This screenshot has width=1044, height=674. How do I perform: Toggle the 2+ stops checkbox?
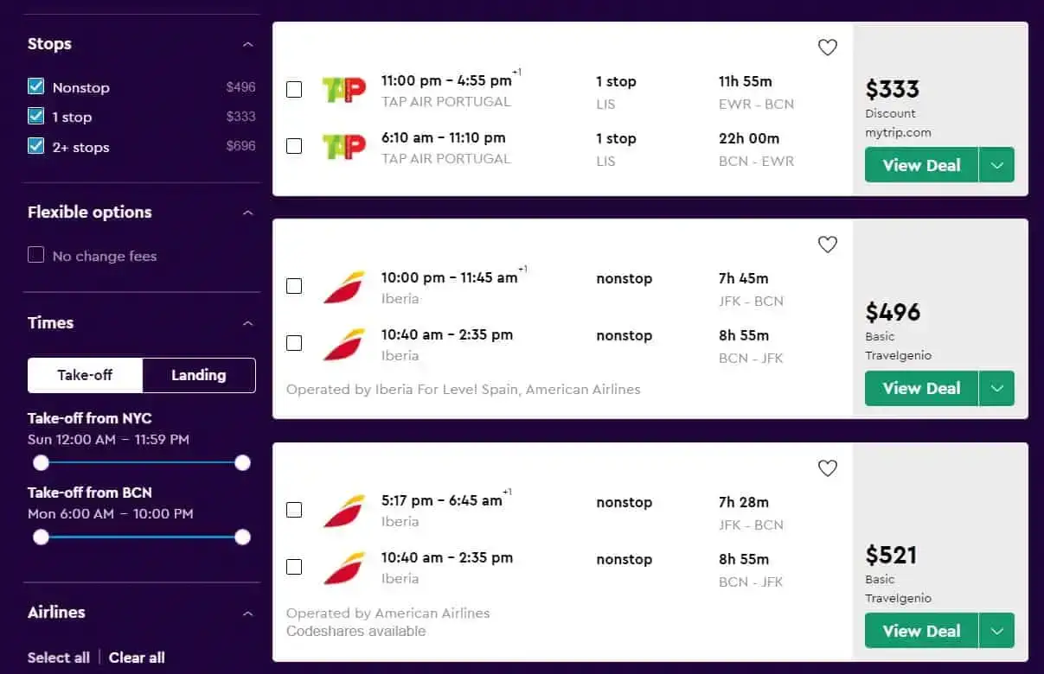coord(36,146)
